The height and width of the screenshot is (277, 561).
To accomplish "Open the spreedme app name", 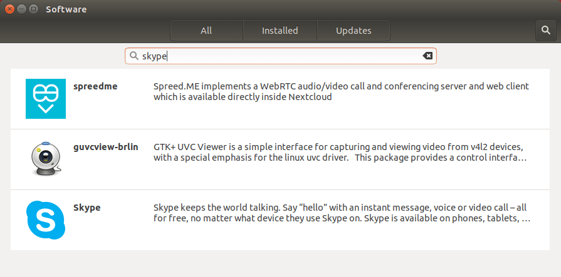I will [95, 86].
